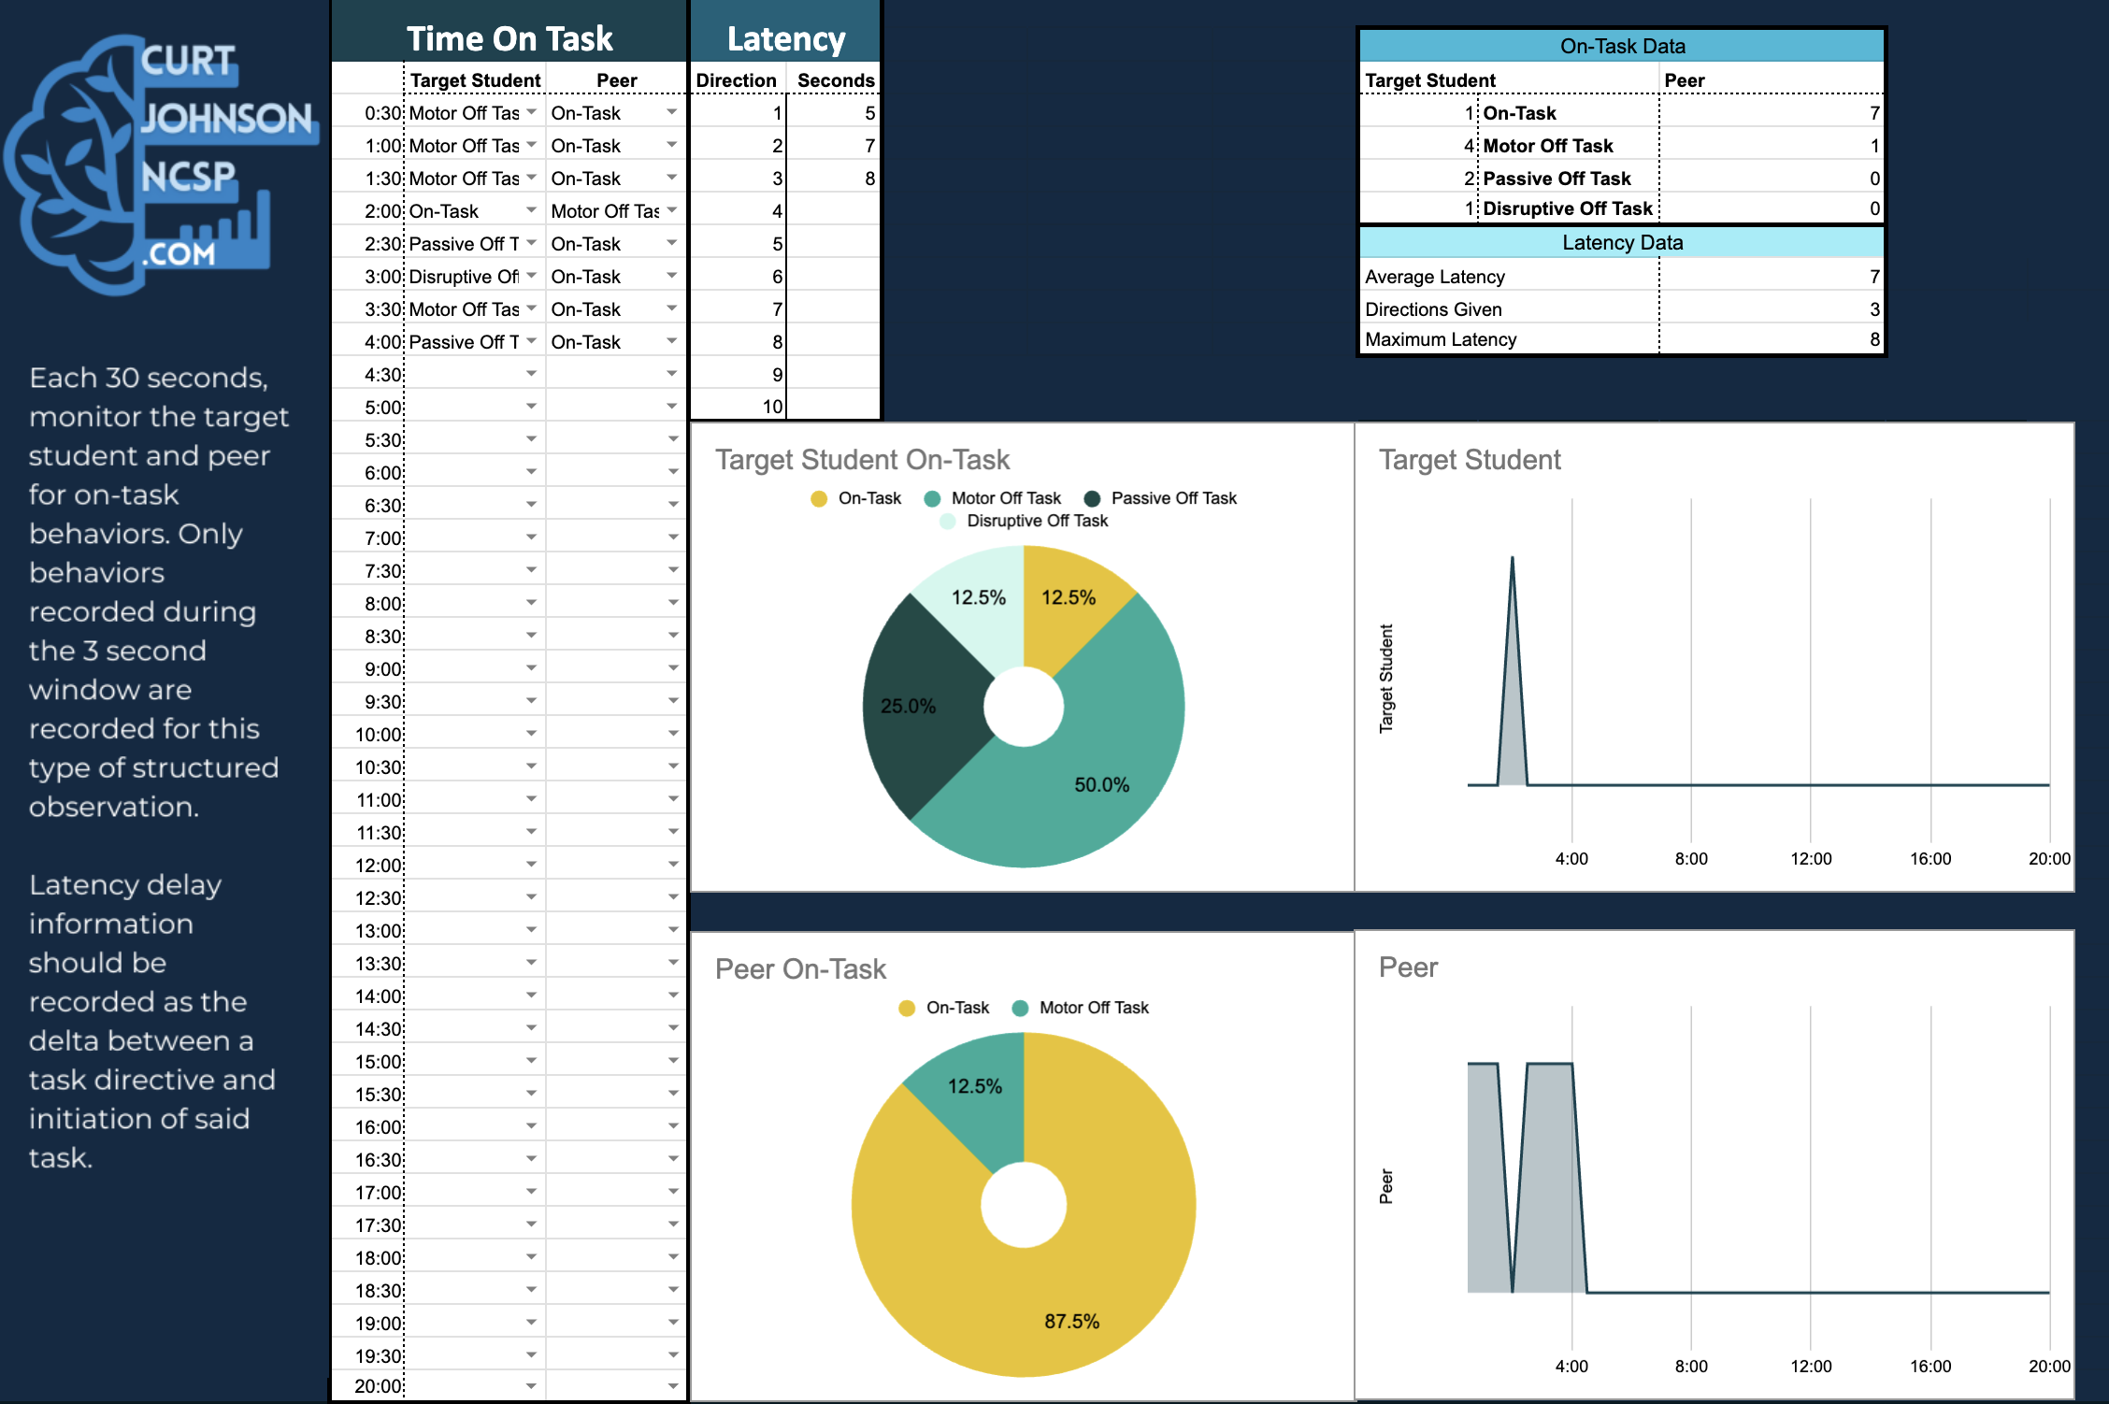
Task: Select the Seconds cell for Direction 1
Action: [832, 113]
